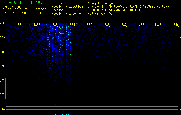Click time marker 1831
Viewport: 181px width, 115px height.
coord(20,25)
